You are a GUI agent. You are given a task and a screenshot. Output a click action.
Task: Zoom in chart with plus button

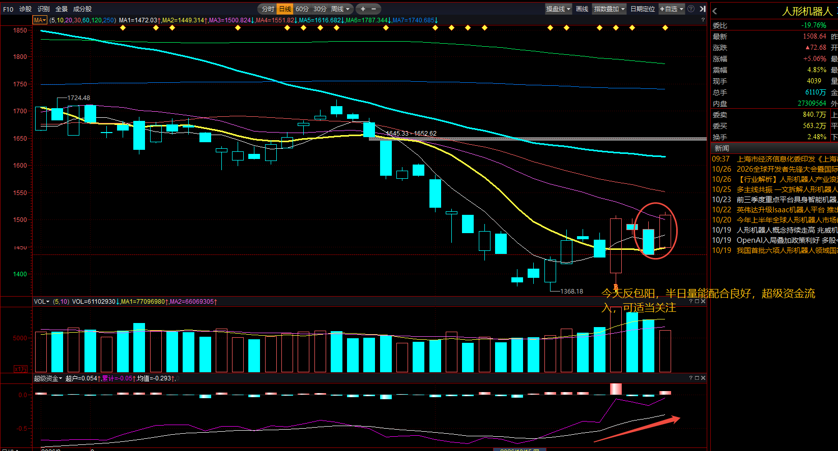point(363,9)
